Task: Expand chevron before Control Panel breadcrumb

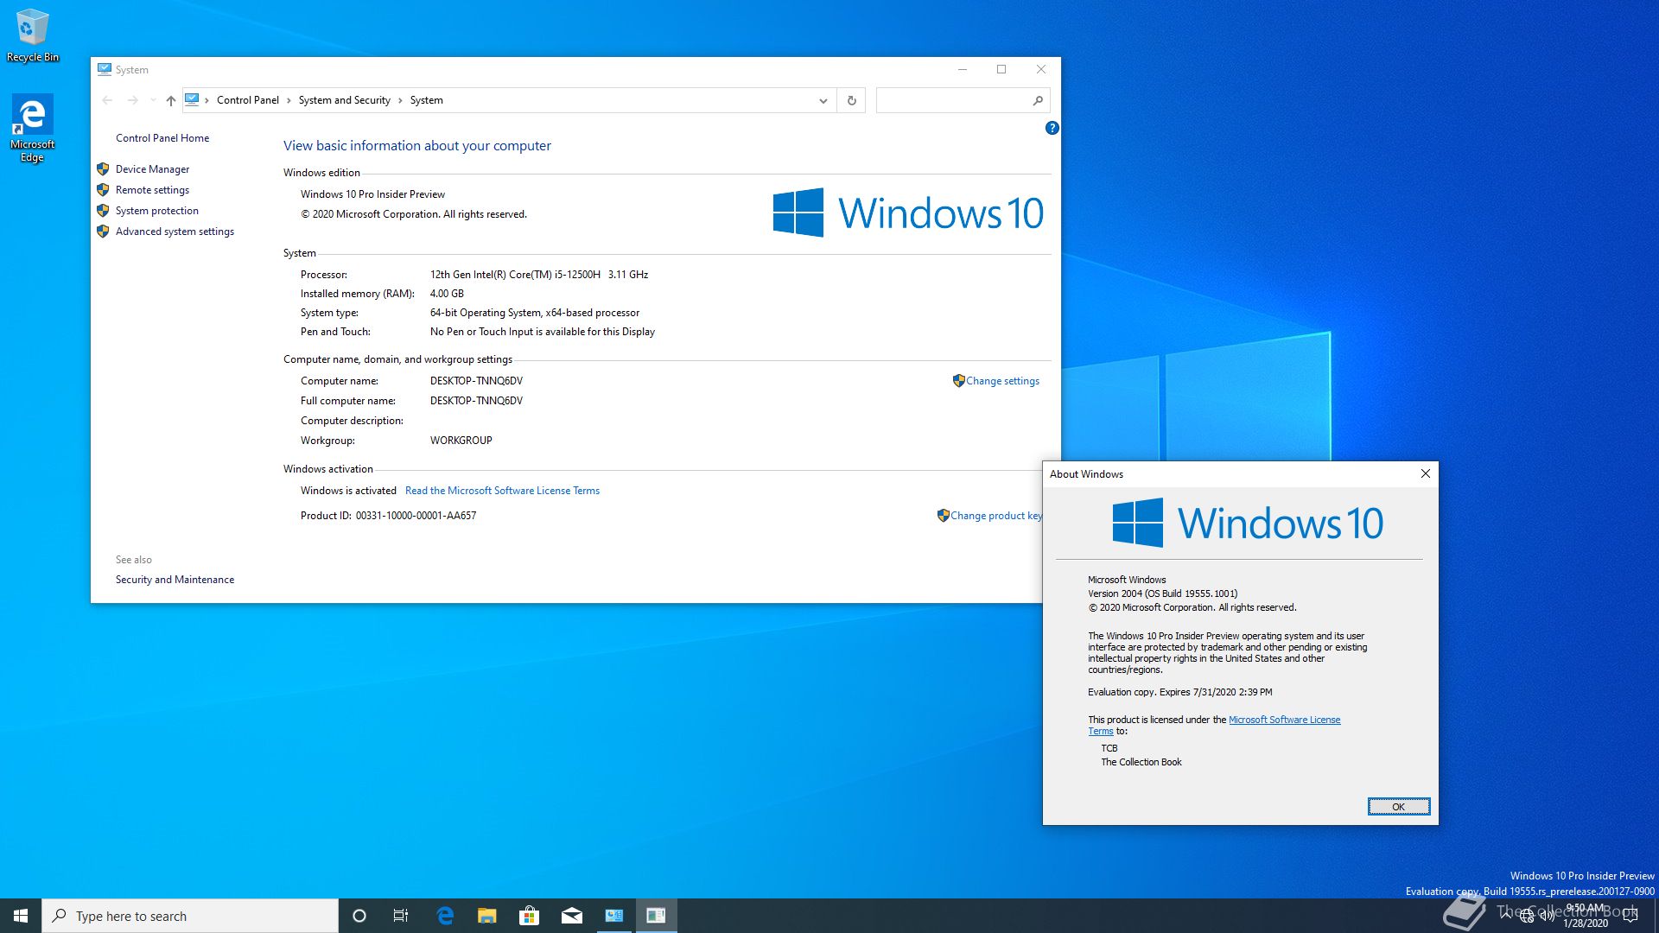Action: (x=207, y=100)
